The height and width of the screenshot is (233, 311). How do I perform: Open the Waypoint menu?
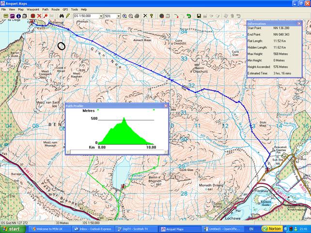pyautogui.click(x=33, y=9)
